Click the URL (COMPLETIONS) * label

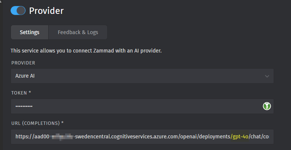click(37, 123)
